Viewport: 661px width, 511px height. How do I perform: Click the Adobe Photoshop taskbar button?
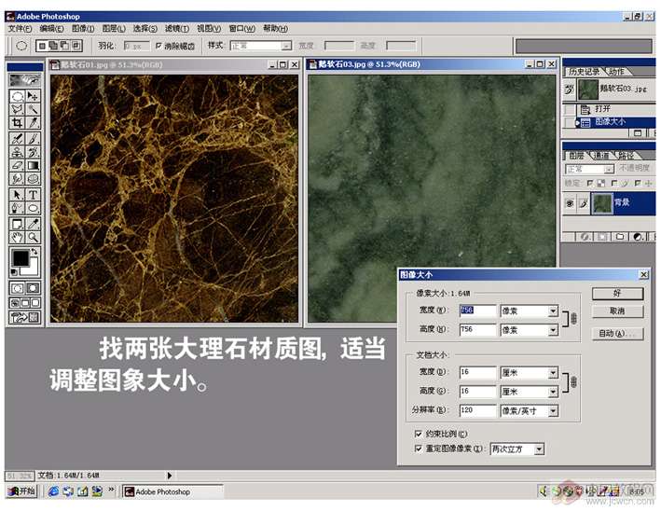(172, 491)
